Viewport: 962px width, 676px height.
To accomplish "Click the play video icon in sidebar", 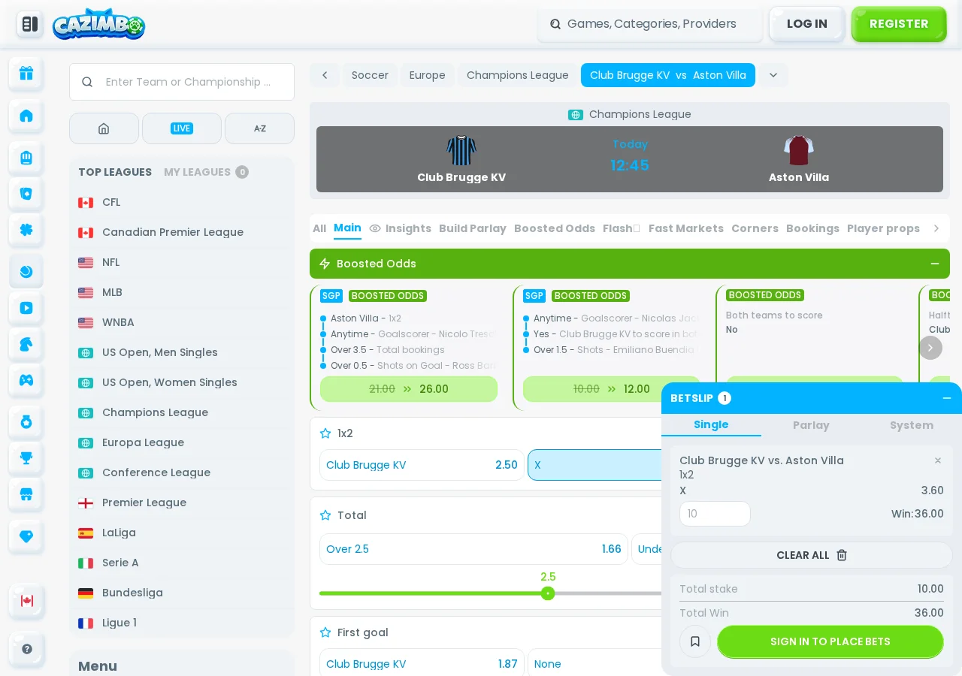I will pos(26,308).
